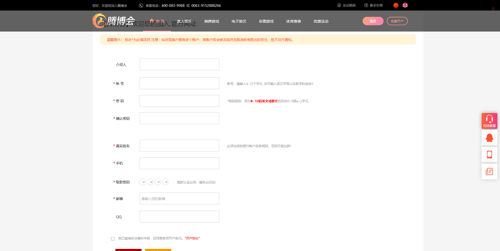Focus the 介绍人 input field

tap(179, 64)
